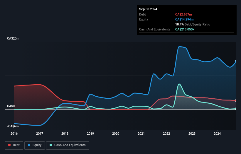Screen dimensions: 241x154
Task: Select the 2023 x-axis label
Action: 192,134
